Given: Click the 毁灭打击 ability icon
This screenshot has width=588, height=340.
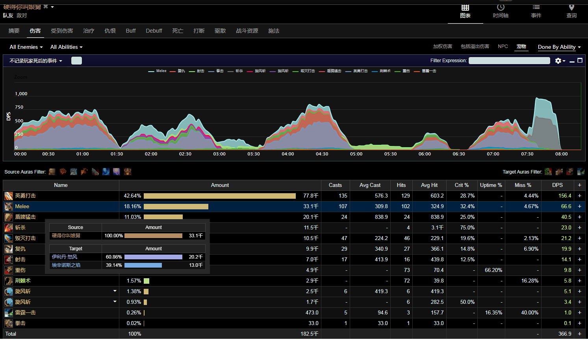Looking at the screenshot, I should 9,238.
